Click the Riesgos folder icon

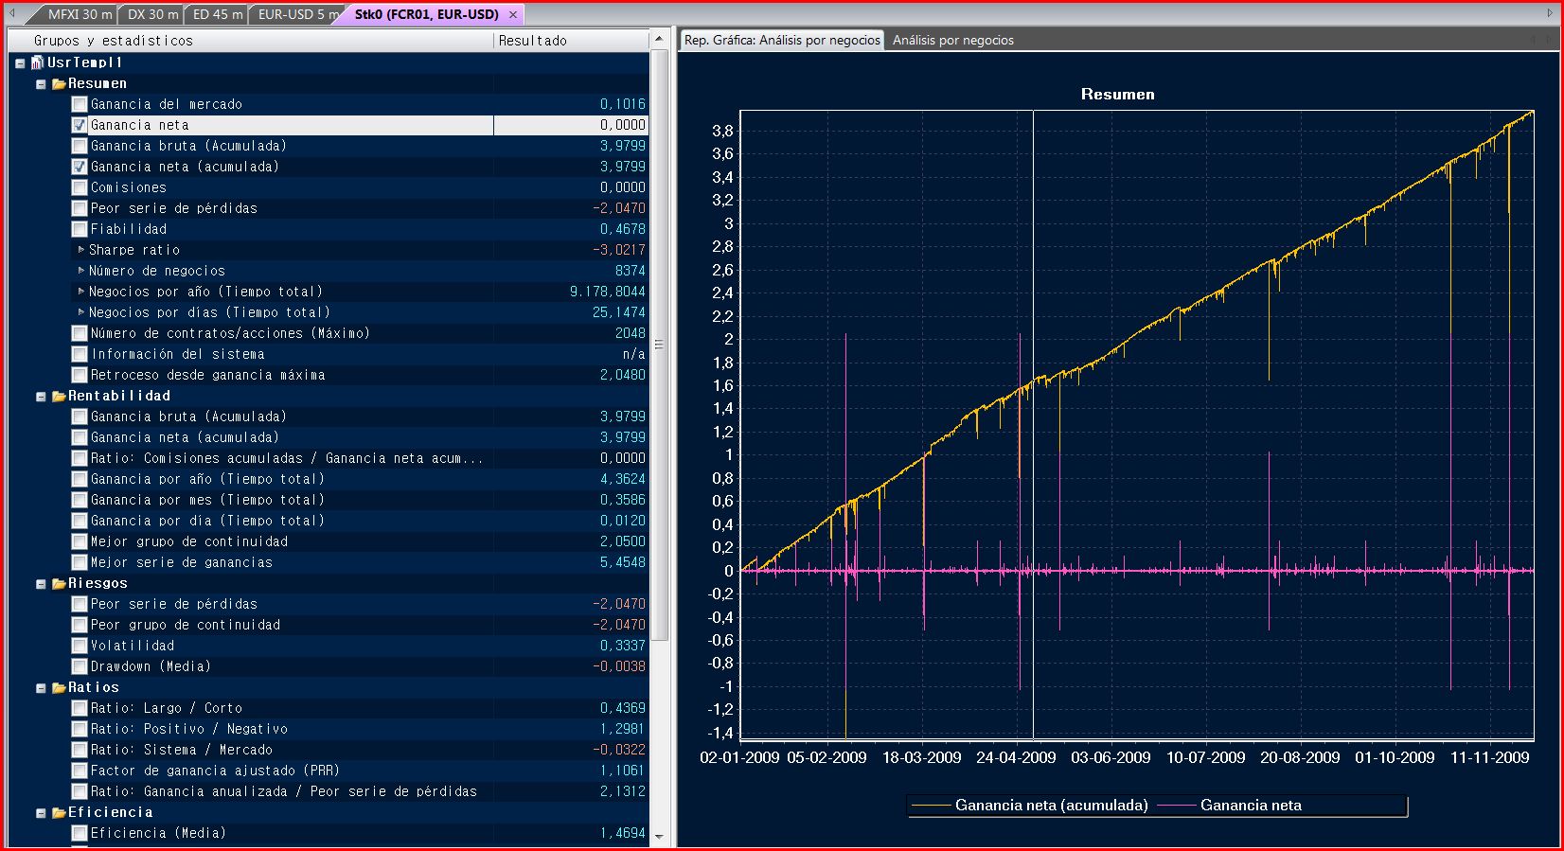coord(59,583)
